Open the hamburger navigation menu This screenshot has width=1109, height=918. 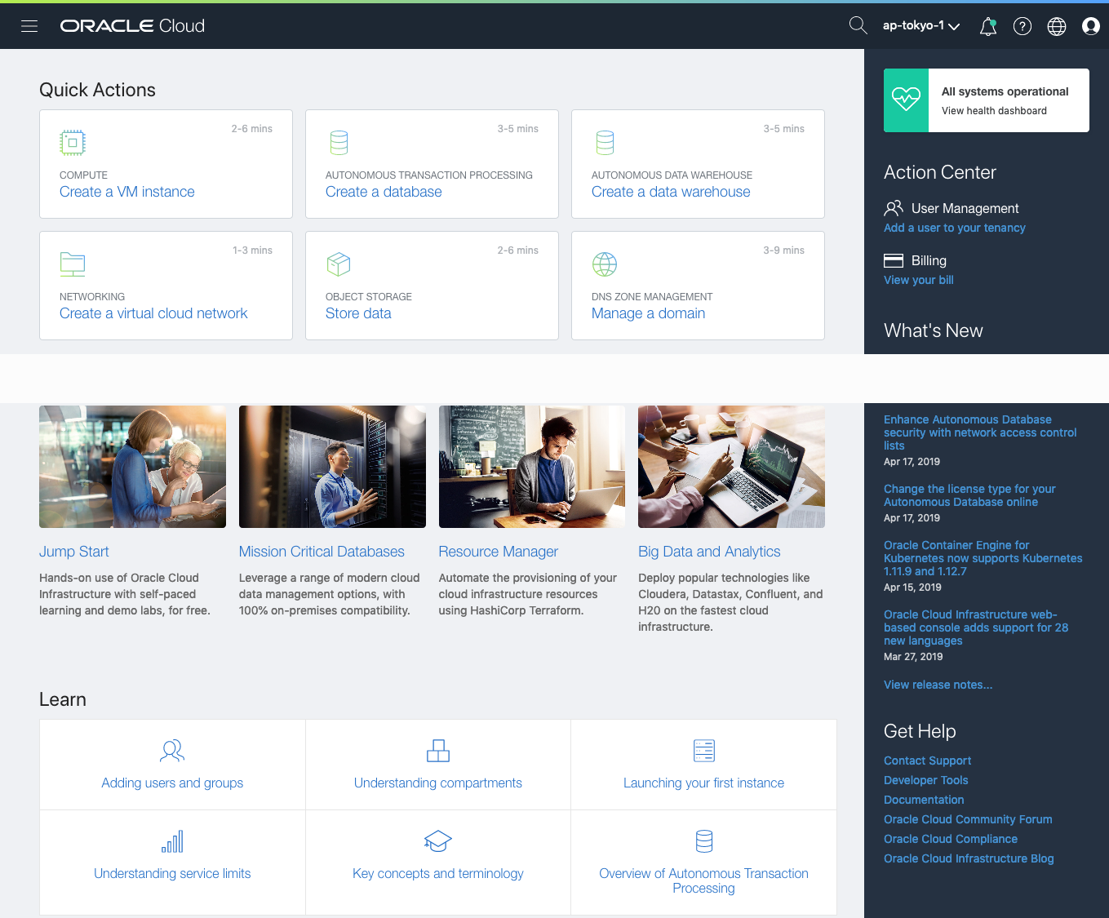click(29, 26)
